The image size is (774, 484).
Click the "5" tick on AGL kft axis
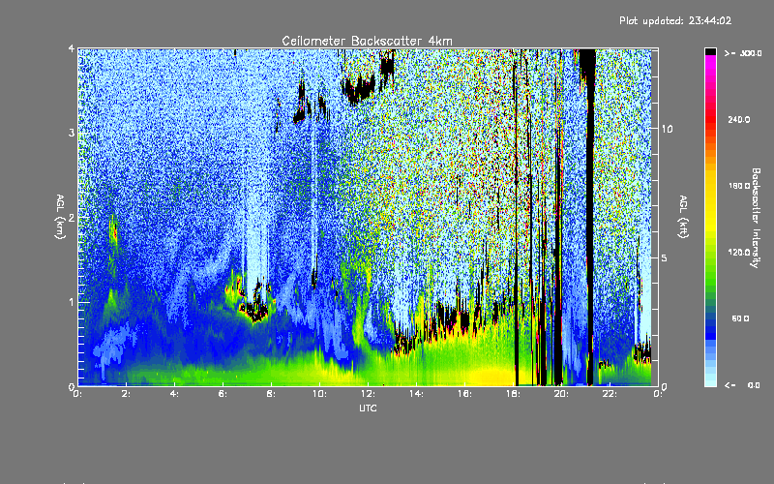coord(665,257)
